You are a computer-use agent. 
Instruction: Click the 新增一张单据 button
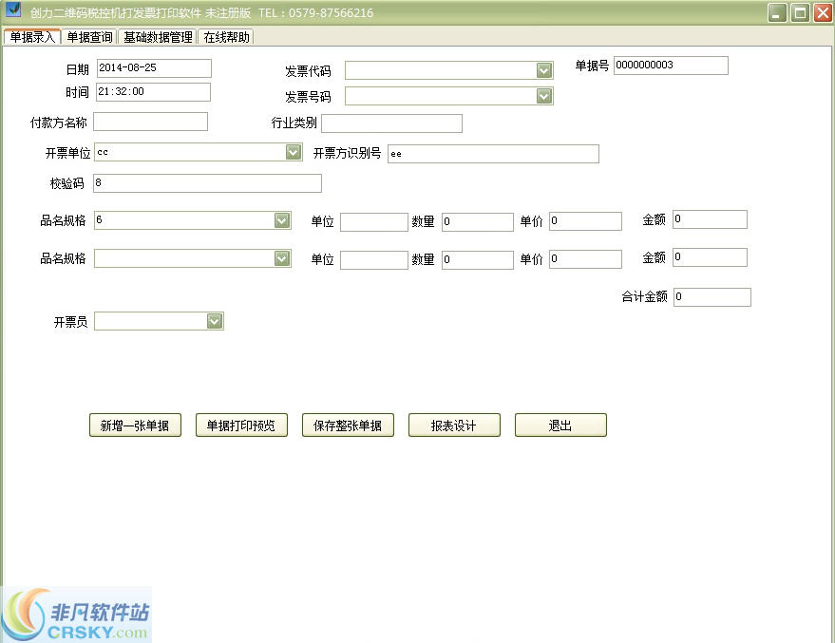click(x=135, y=425)
